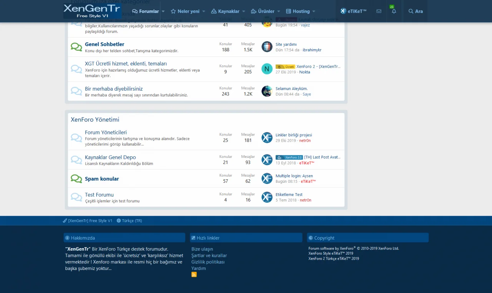
Task: Follow the Bize ulaşın footer link
Action: 202,249
